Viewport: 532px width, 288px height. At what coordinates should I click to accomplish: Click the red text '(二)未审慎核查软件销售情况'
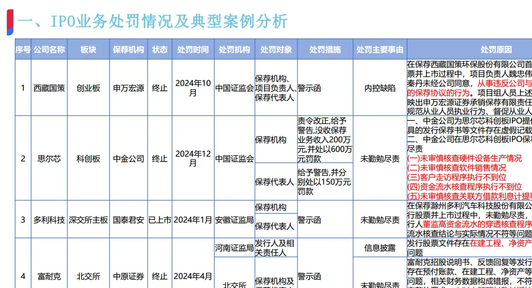coord(456,168)
